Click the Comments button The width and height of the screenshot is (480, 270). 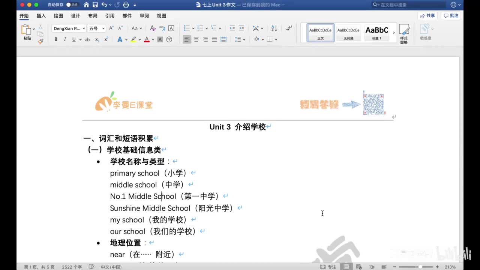point(451,16)
